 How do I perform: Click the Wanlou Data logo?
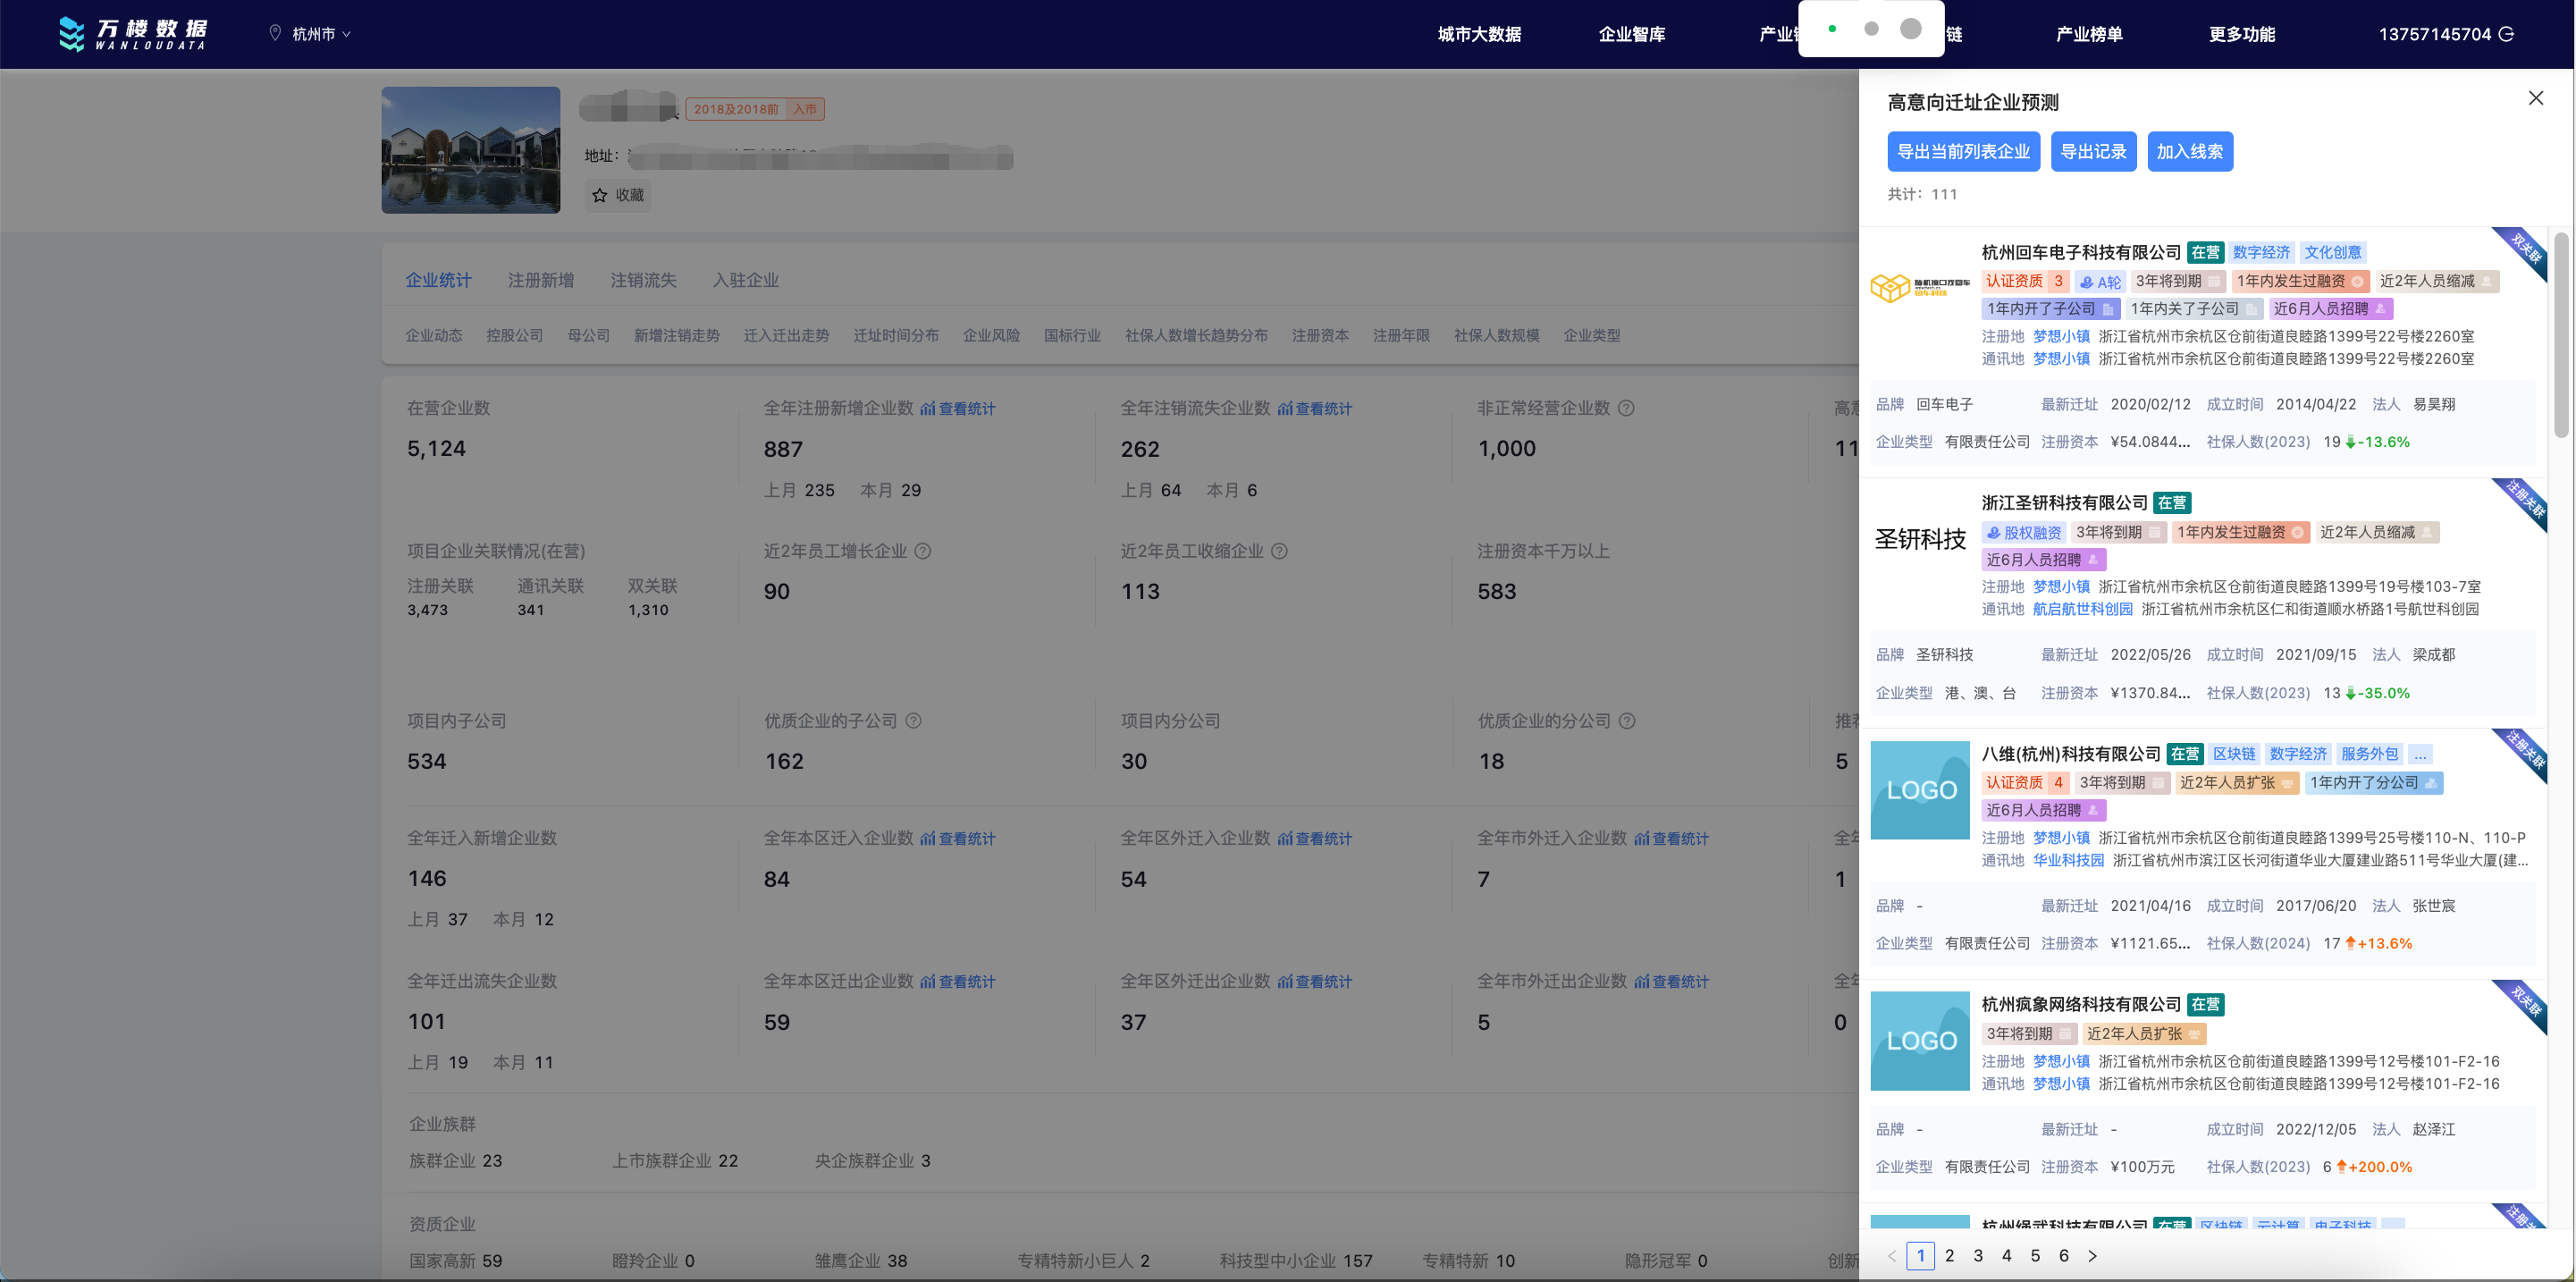click(x=132, y=33)
